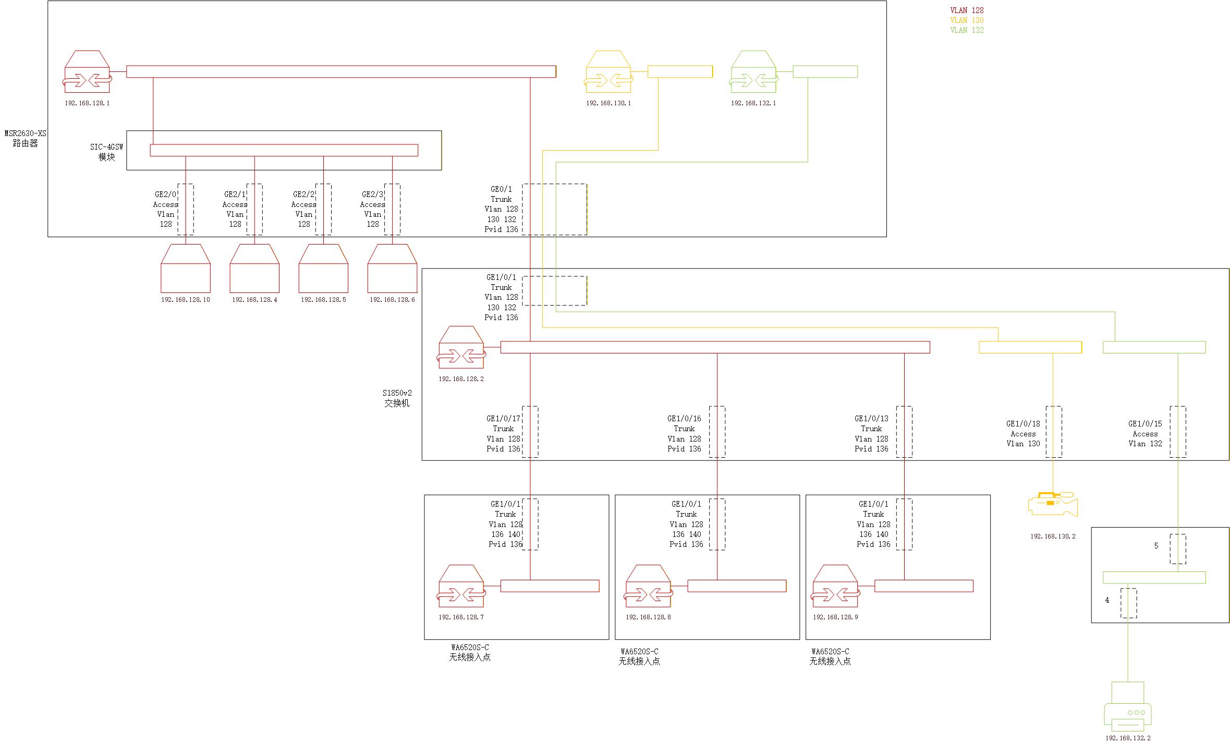Viewport: 1230px width, 745px height.
Task: Select the SIC-4GSW module label
Action: pyautogui.click(x=106, y=152)
